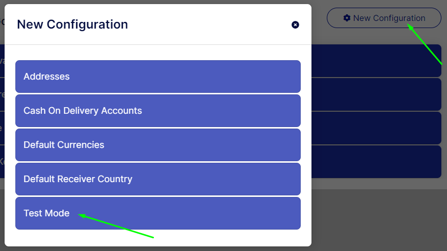Screen dimensions: 447x251
Task: Click white header space right of dialog title
Action: [210, 24]
